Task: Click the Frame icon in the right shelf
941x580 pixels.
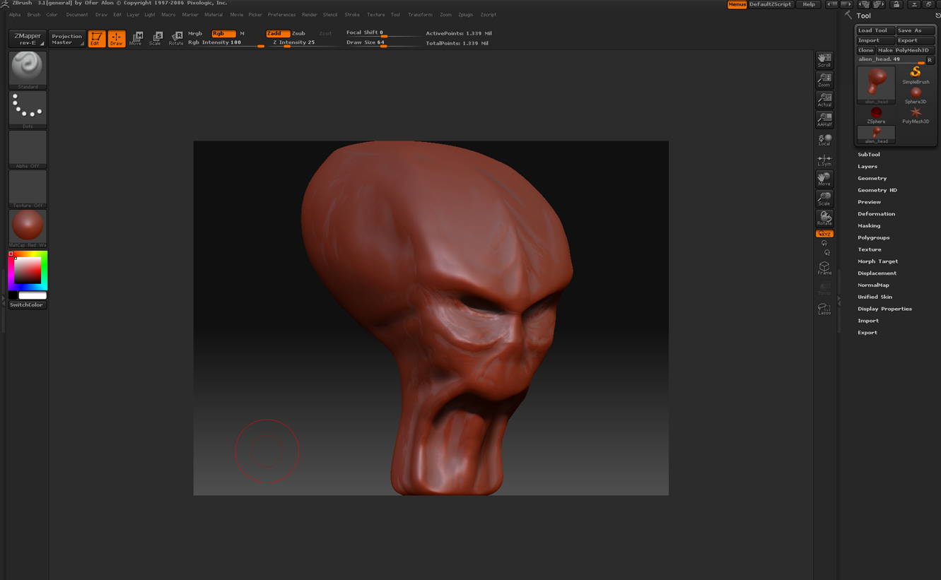Action: pos(824,267)
